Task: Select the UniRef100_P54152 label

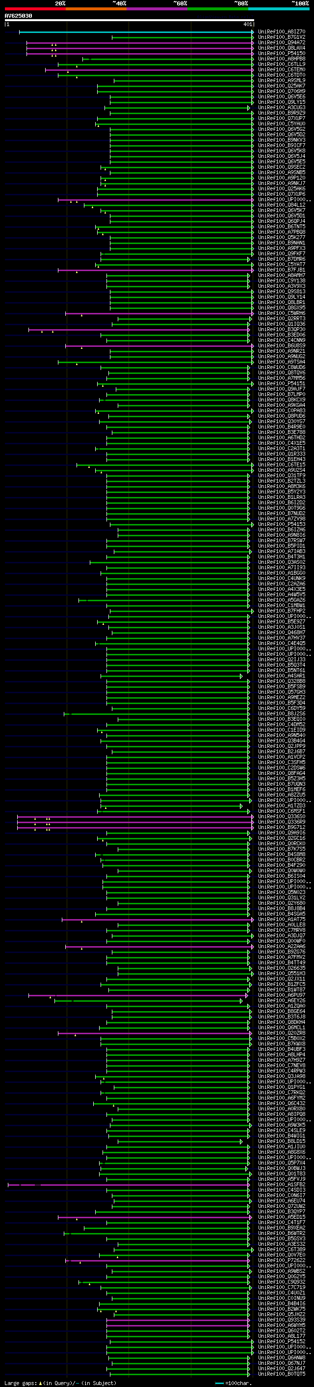Action: pos(281,1341)
